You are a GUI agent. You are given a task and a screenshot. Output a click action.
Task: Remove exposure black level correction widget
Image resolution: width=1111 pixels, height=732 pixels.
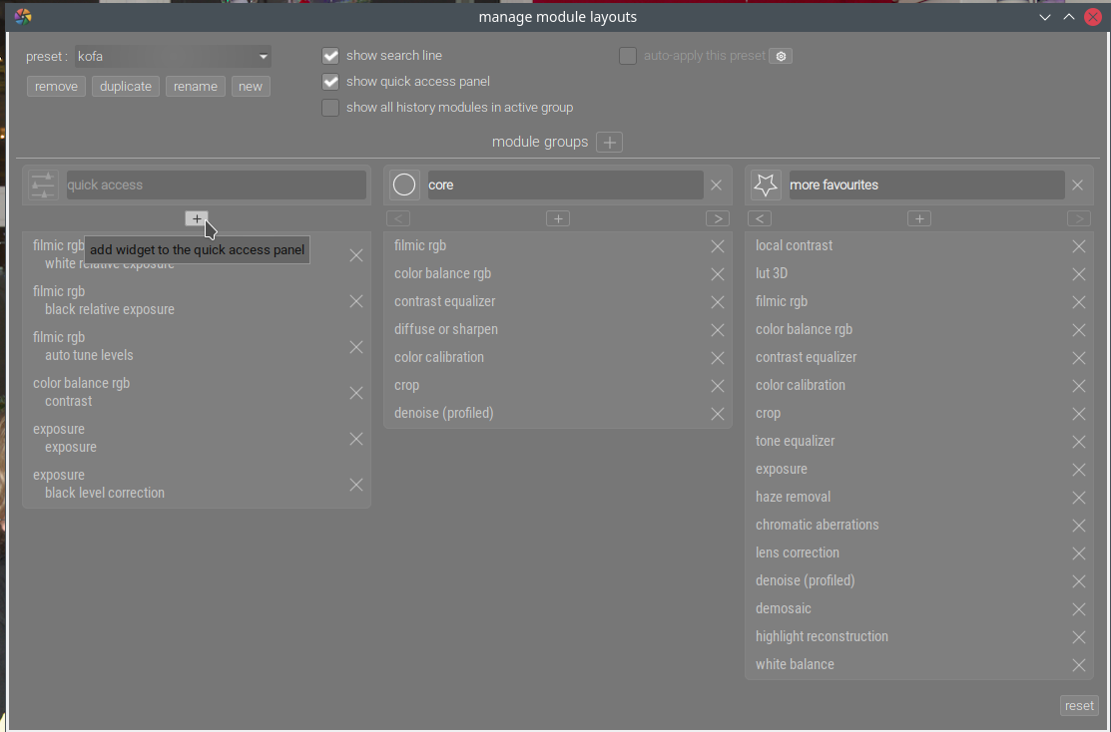(355, 485)
